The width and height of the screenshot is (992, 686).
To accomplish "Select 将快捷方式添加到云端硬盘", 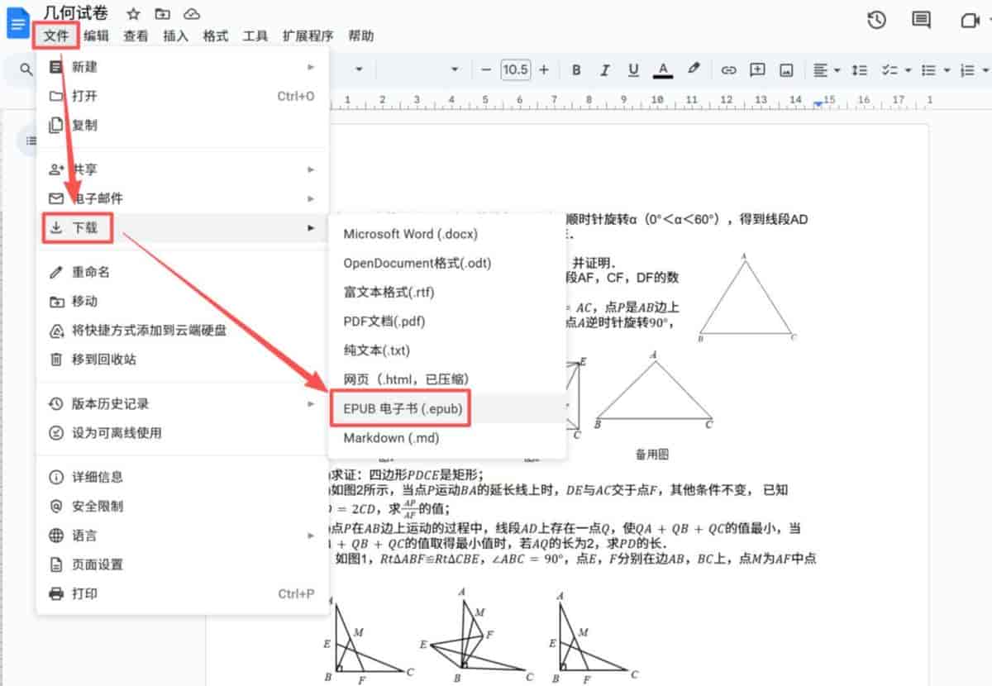I will [183, 330].
